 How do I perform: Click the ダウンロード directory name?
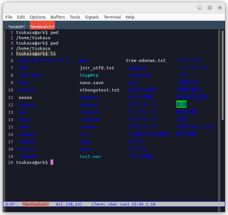pyautogui.click(x=142, y=104)
